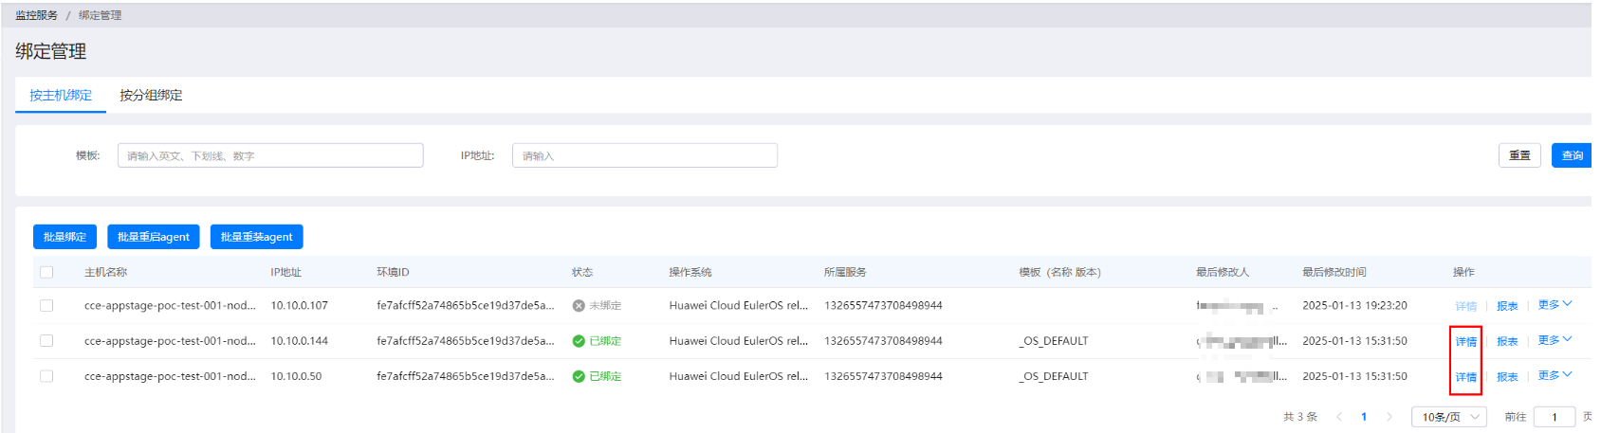Switch to the 按分组绑定 tab

(x=151, y=96)
